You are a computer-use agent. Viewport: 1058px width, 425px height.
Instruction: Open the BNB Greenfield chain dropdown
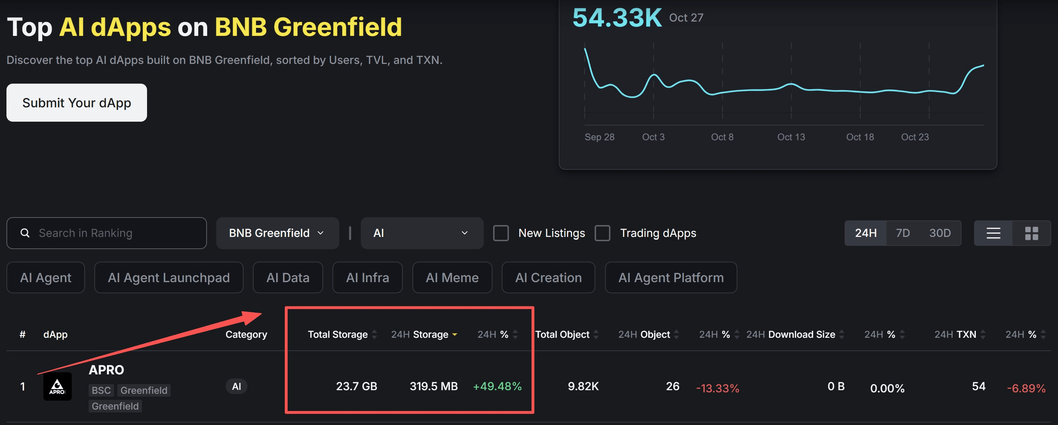[x=277, y=233]
